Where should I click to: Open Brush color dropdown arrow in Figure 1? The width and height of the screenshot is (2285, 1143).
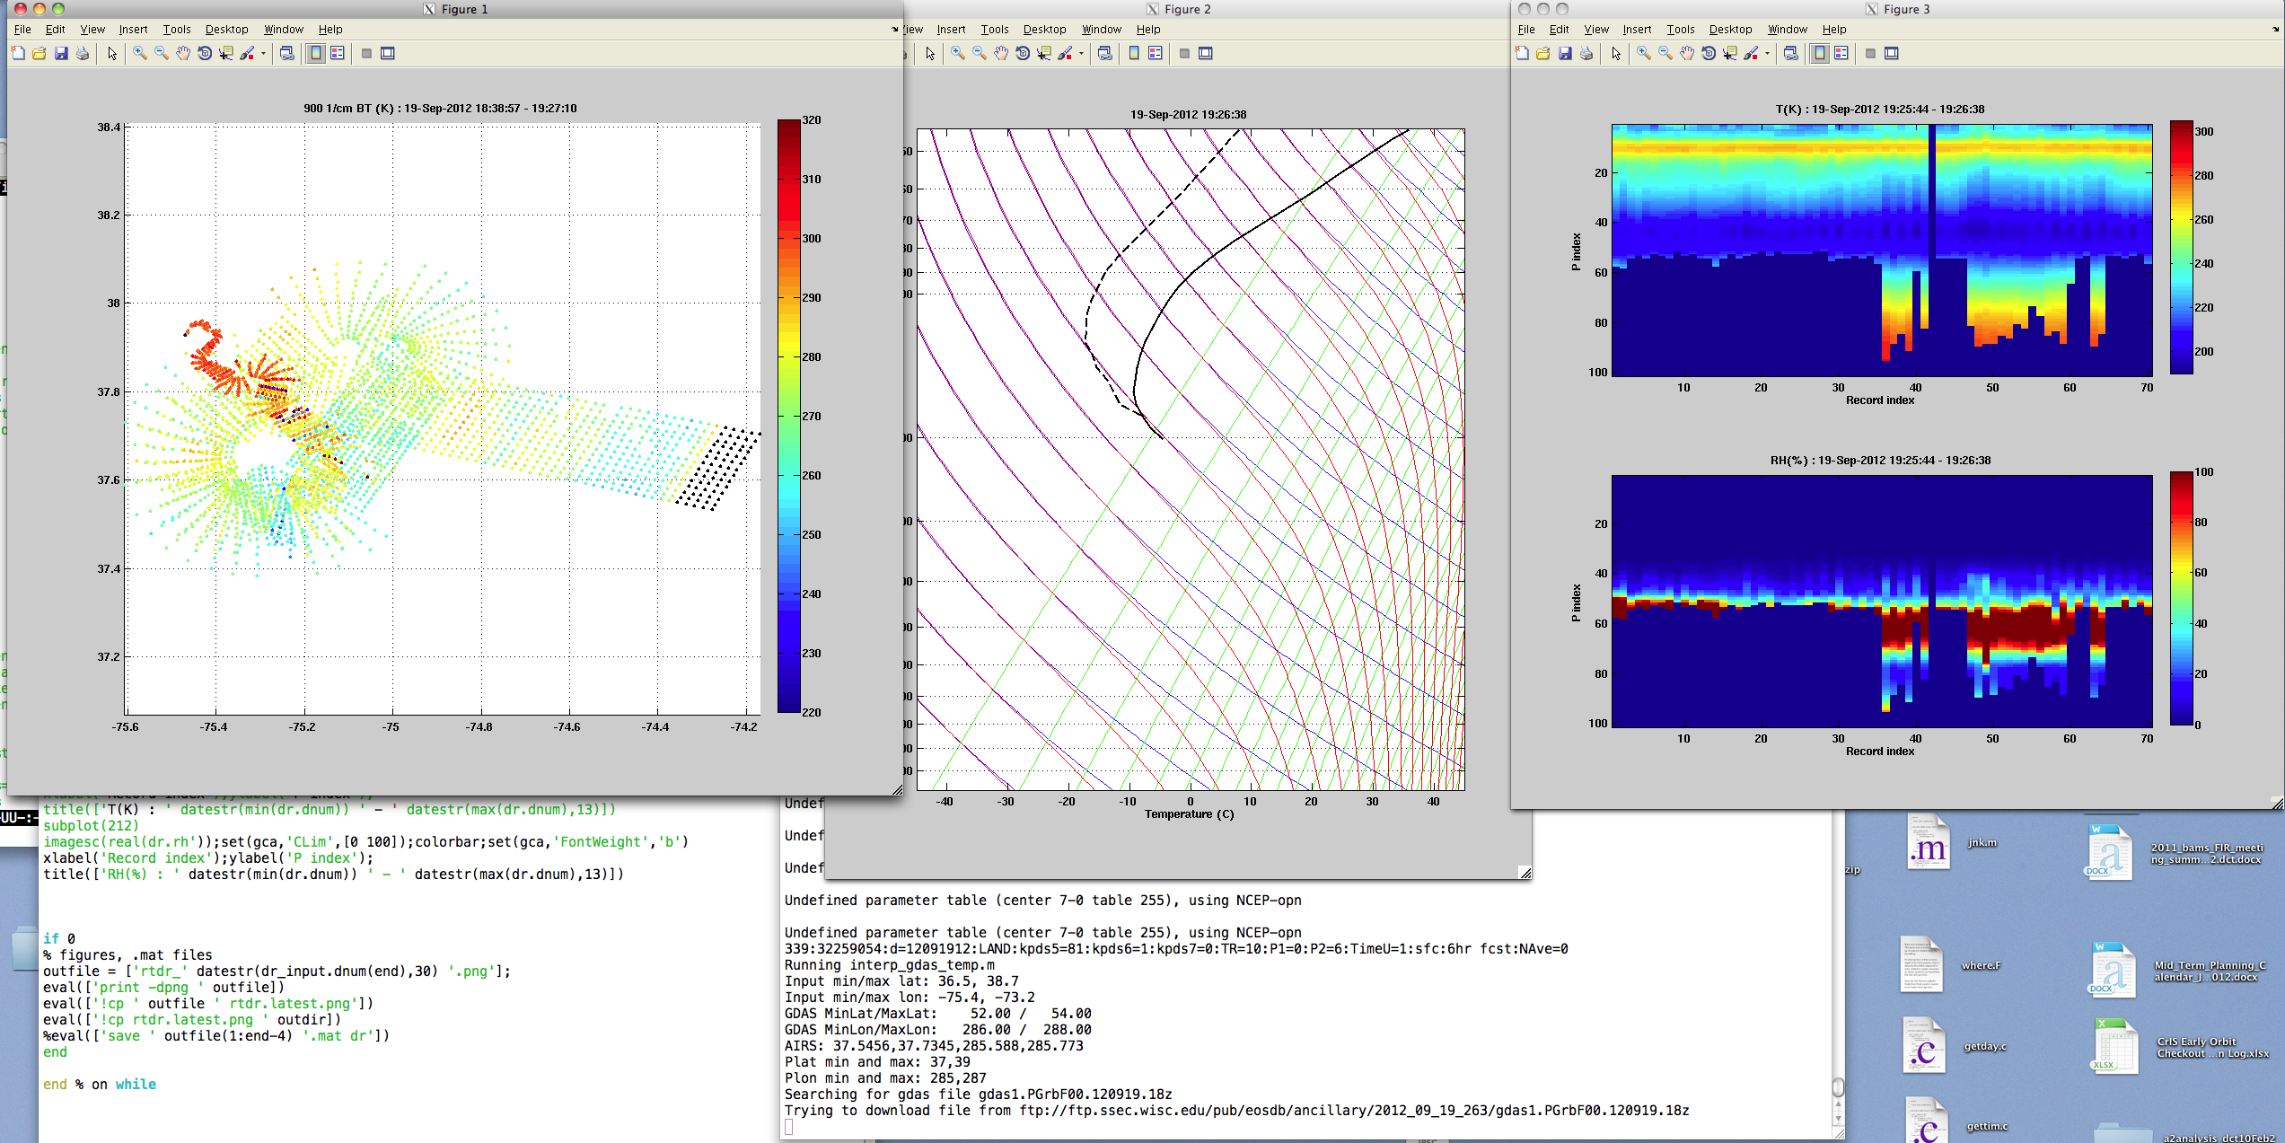[263, 54]
